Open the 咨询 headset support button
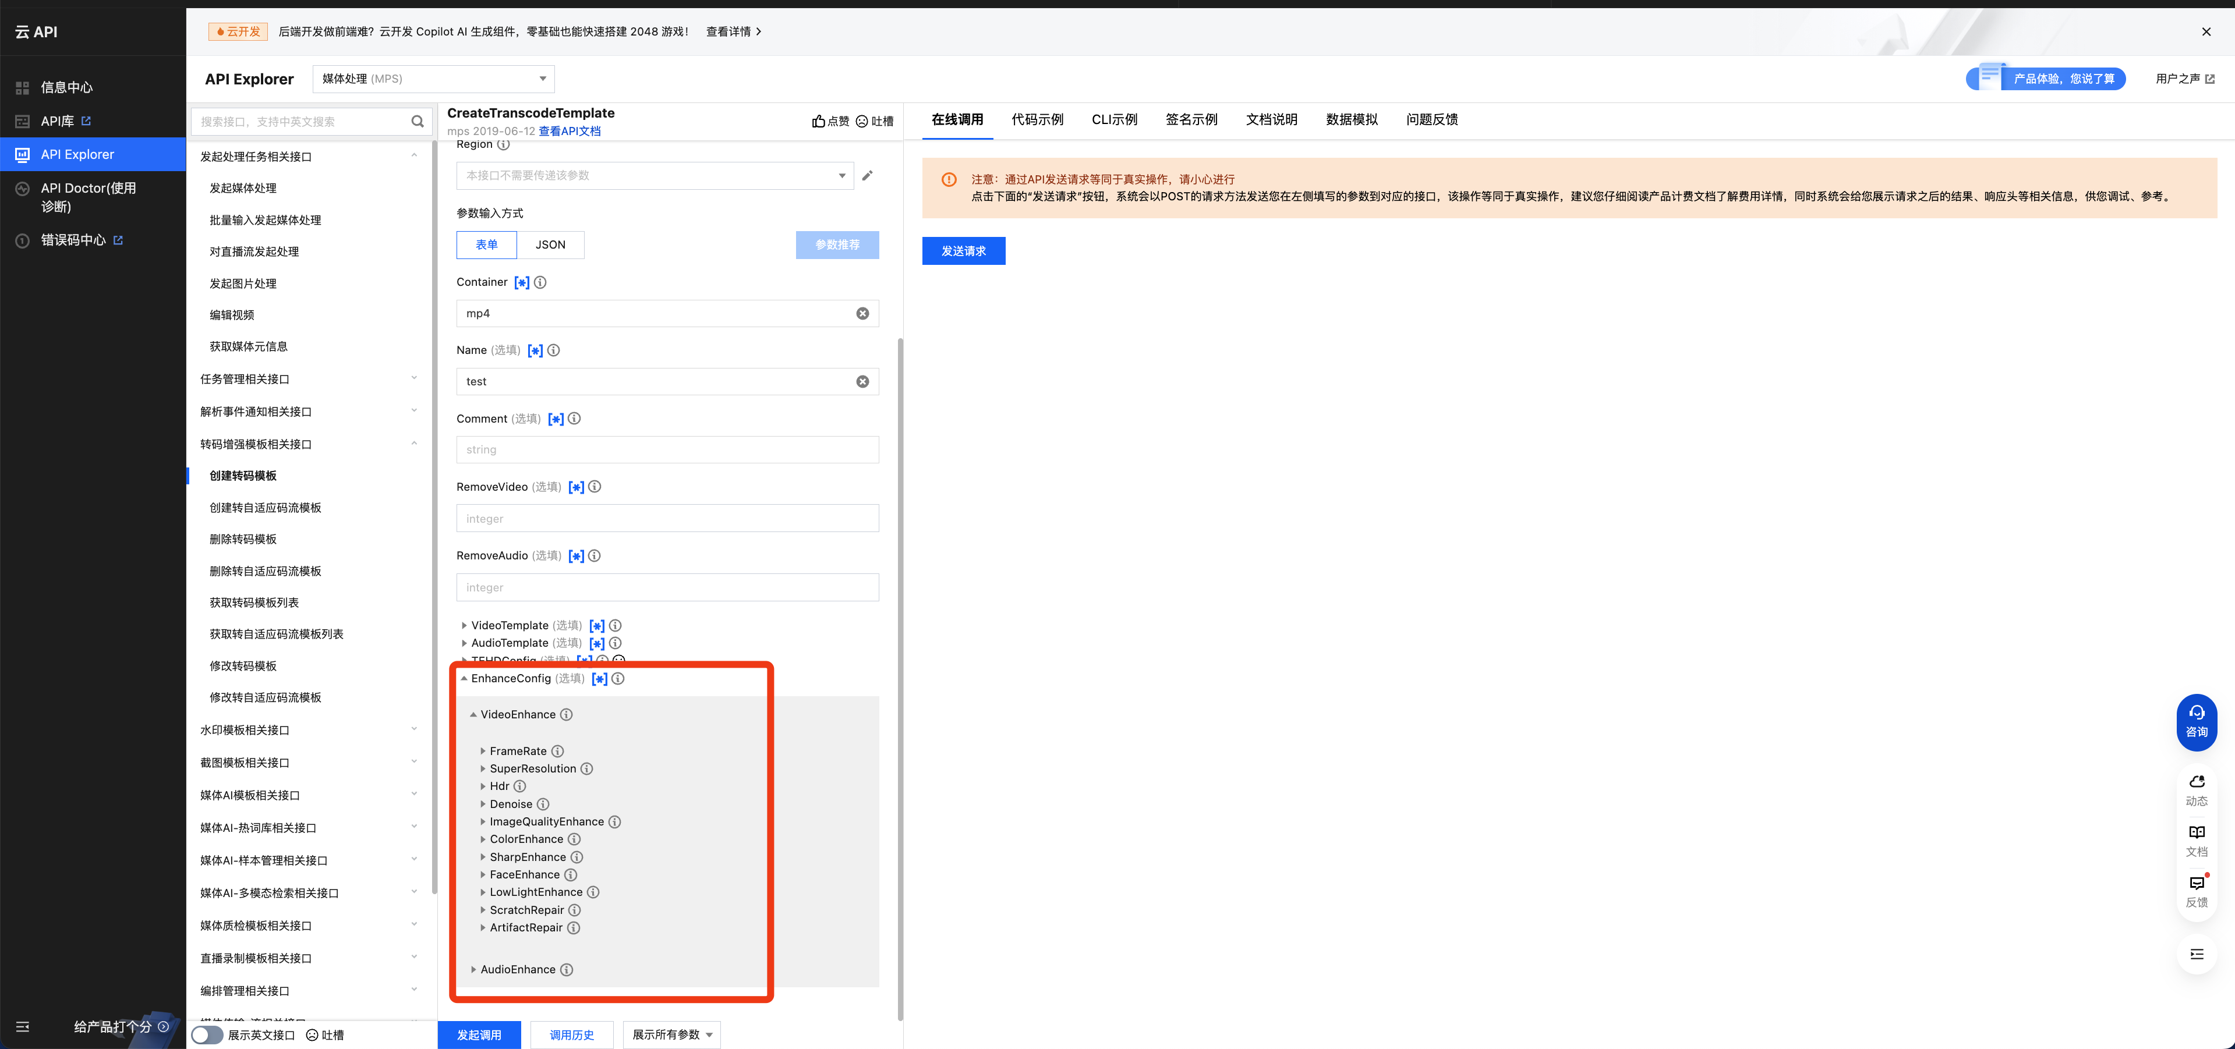This screenshot has width=2235, height=1049. [x=2196, y=721]
